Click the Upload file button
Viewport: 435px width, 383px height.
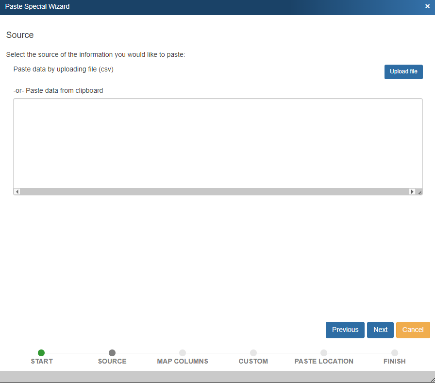point(403,72)
